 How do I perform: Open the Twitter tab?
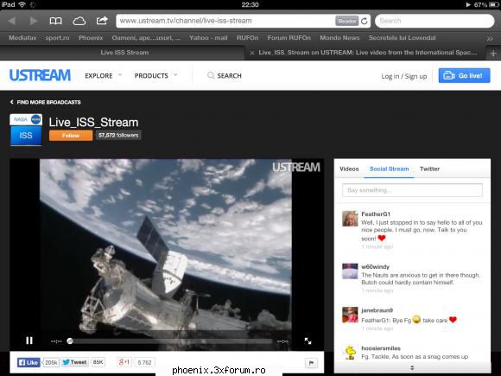(429, 169)
